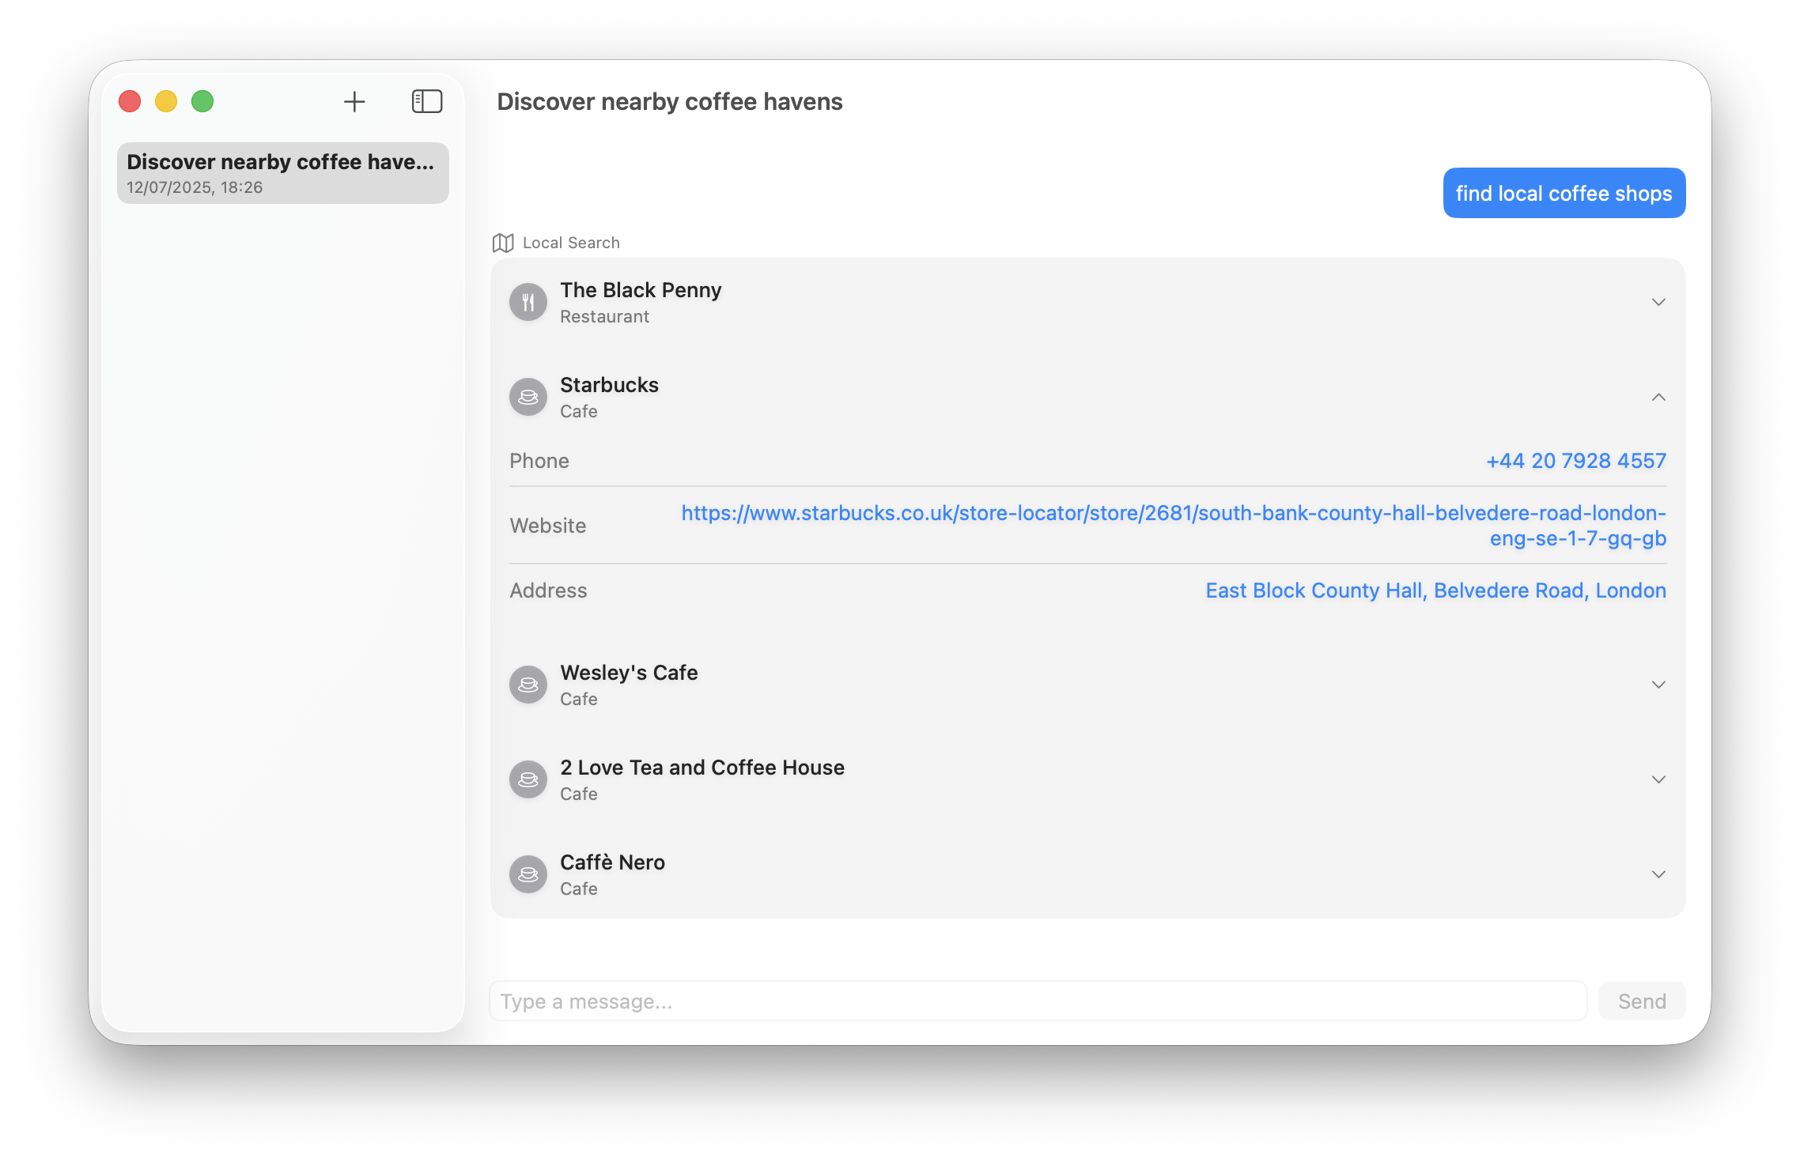The image size is (1800, 1162).
Task: Click the fork-and-knife icon for The Black Penny
Action: click(528, 302)
